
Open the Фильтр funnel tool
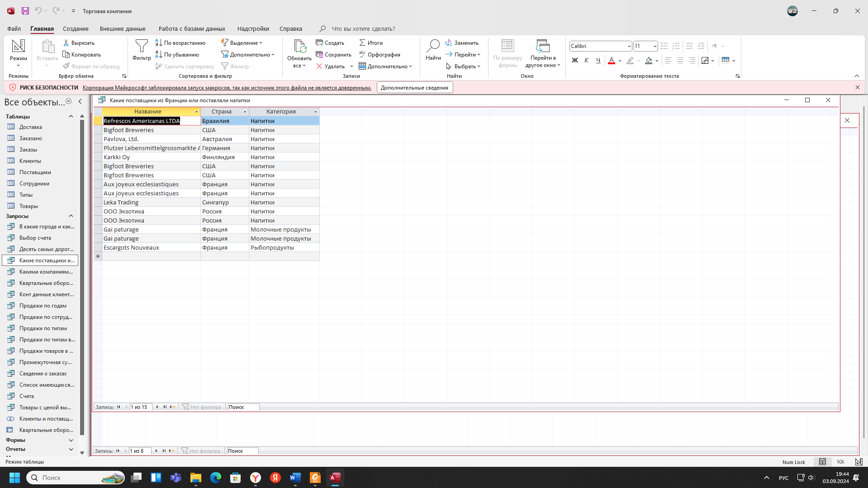point(142,50)
